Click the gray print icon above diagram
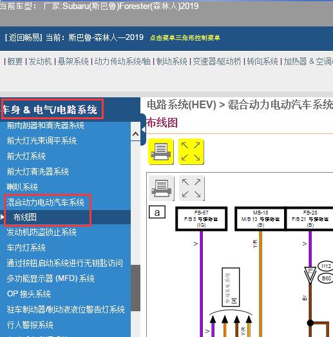The height and width of the screenshot is (337, 333). [x=162, y=188]
